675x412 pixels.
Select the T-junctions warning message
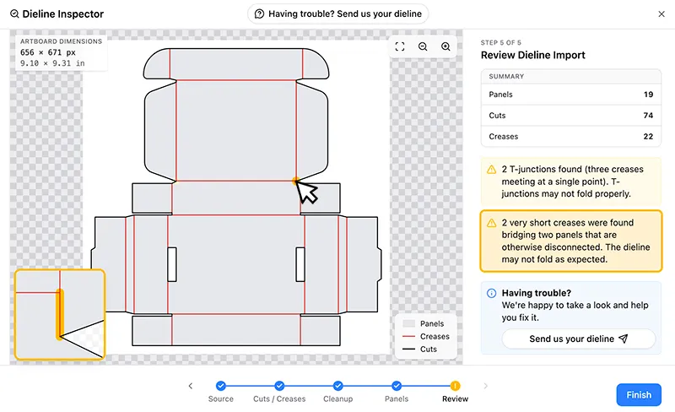click(x=571, y=182)
